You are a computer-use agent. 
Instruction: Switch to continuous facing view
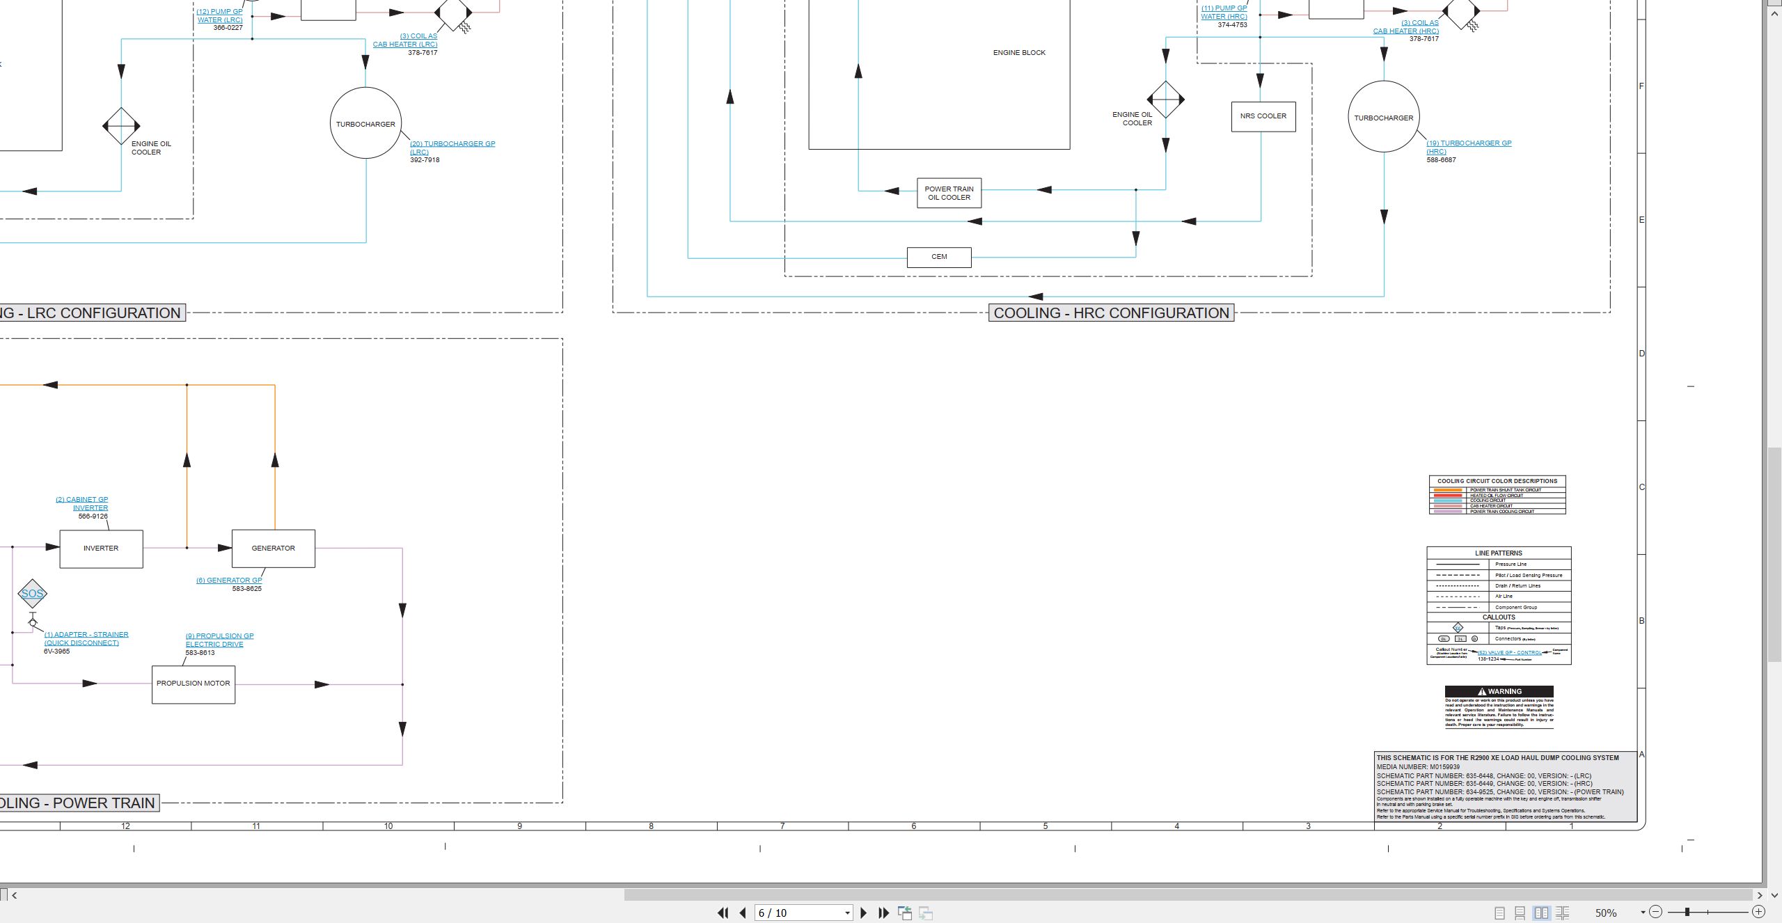[1563, 913]
